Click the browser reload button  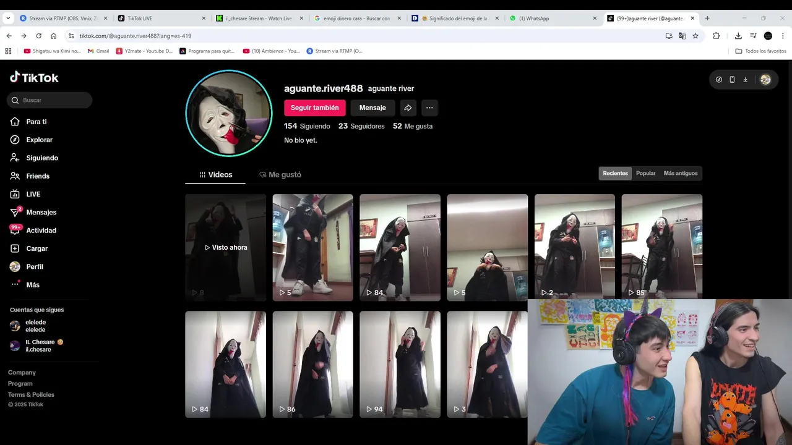pyautogui.click(x=38, y=36)
